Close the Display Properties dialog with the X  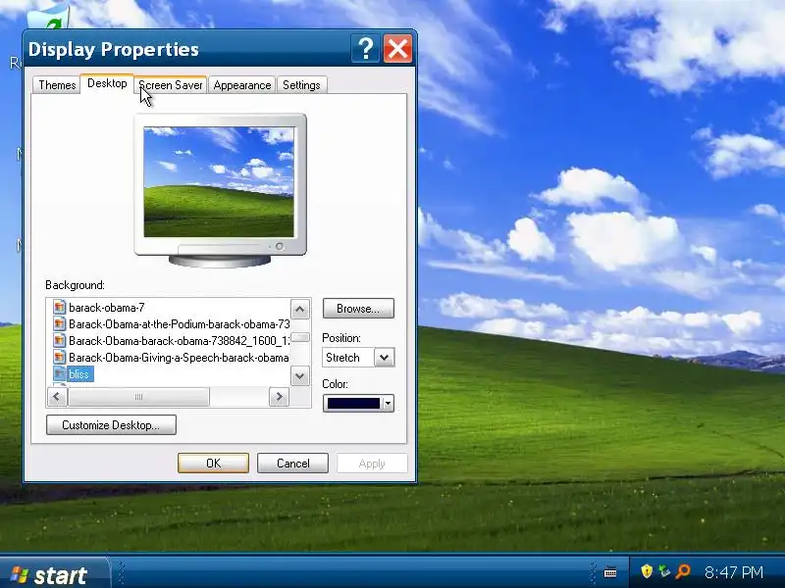click(397, 48)
